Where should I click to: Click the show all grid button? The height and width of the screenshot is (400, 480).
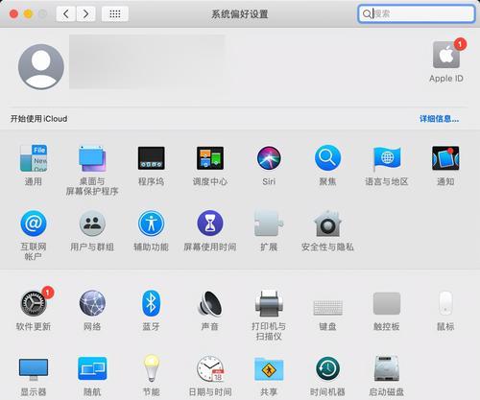tap(115, 13)
